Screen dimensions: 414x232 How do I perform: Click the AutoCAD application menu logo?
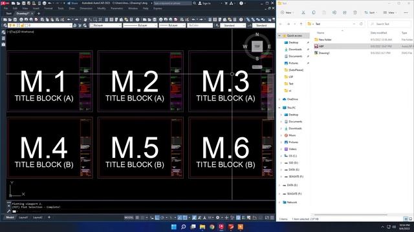[5, 3]
